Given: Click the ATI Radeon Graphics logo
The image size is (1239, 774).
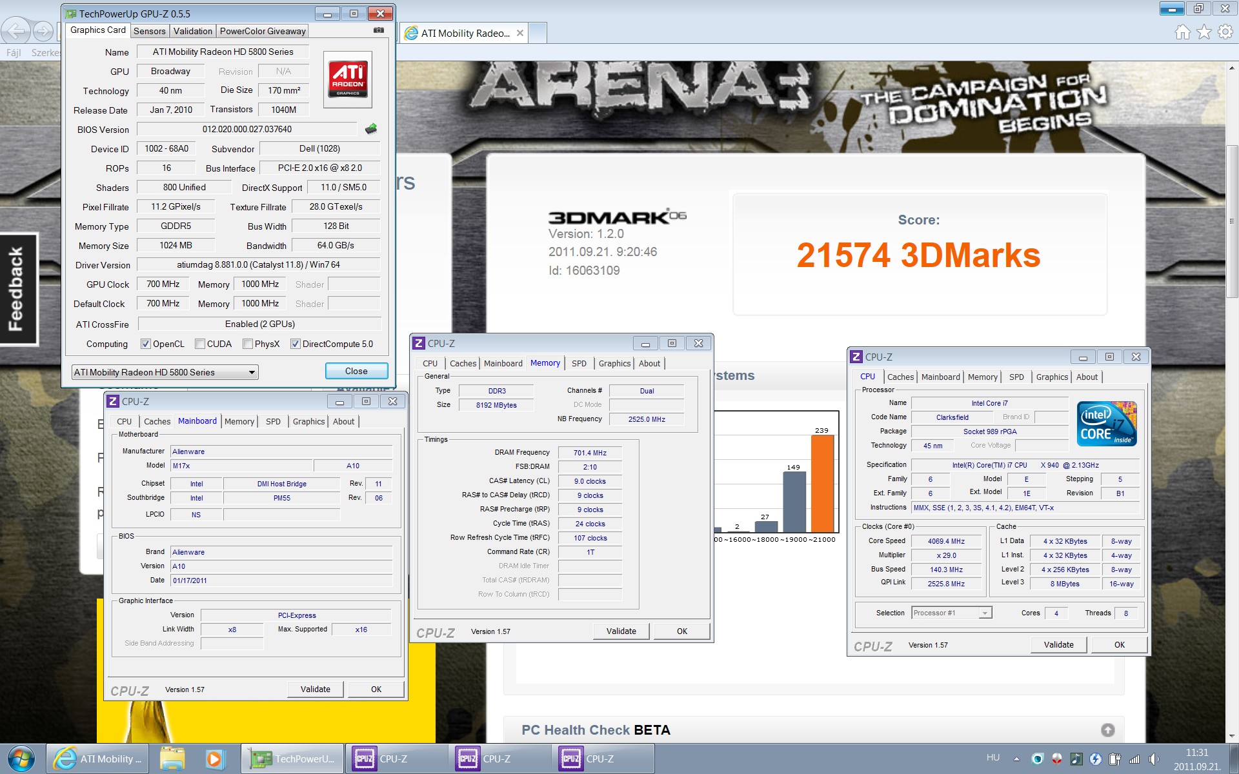Looking at the screenshot, I should pyautogui.click(x=348, y=79).
